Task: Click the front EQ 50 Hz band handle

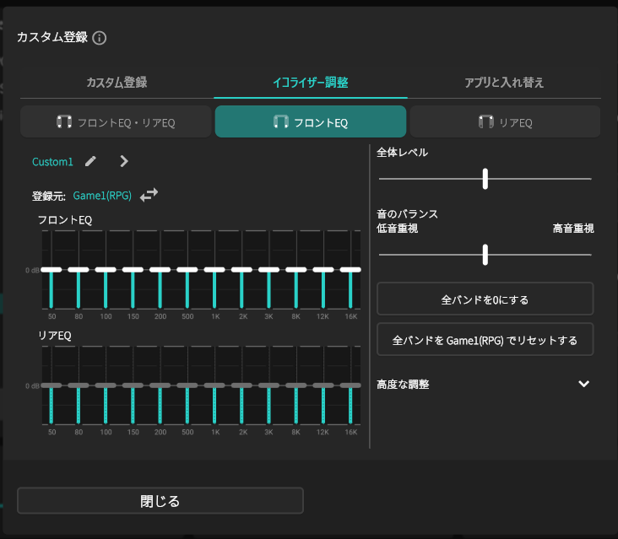Action: click(x=51, y=270)
